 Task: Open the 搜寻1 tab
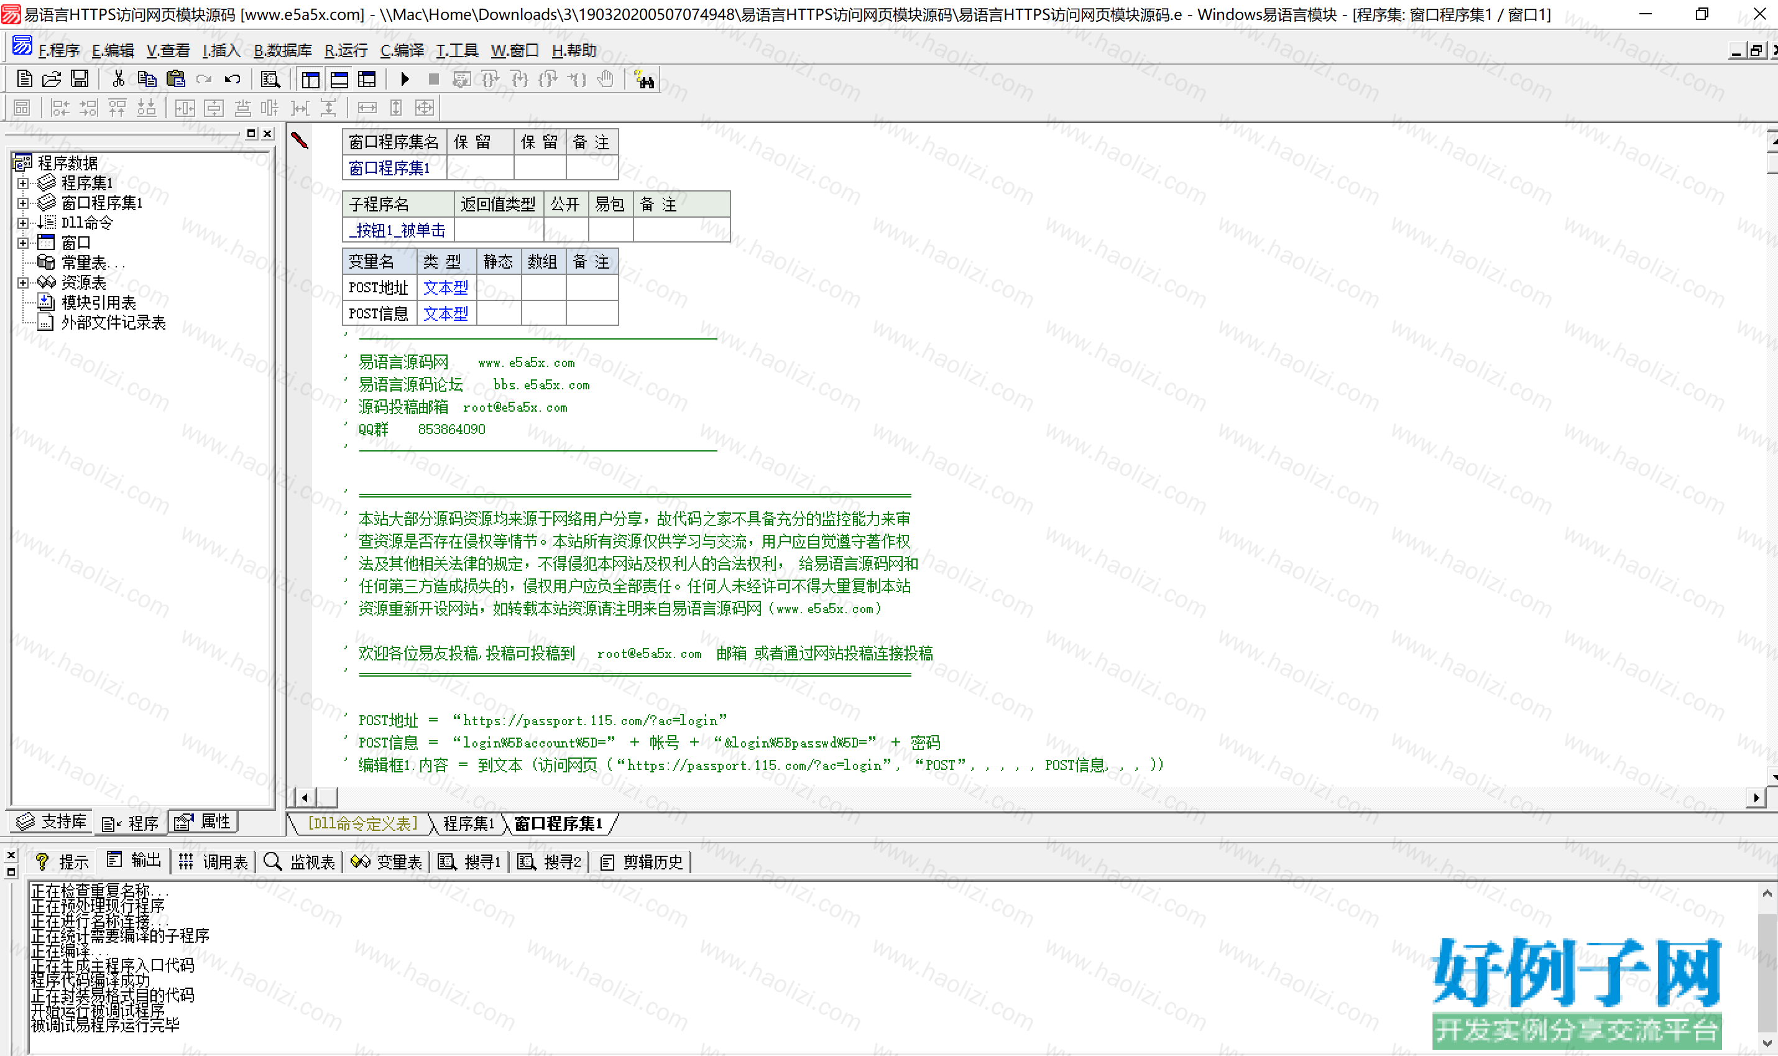(x=469, y=863)
